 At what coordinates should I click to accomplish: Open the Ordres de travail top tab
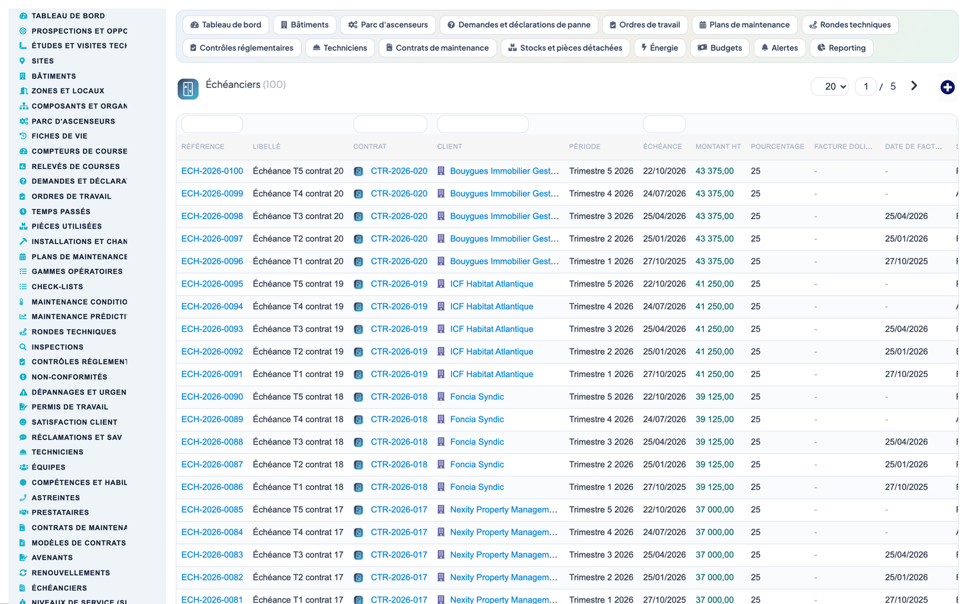coord(645,25)
